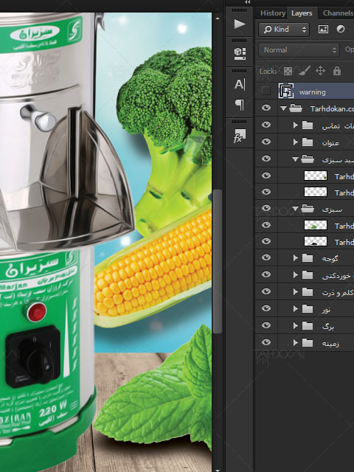Expand the زمینه group triangle

point(295,342)
